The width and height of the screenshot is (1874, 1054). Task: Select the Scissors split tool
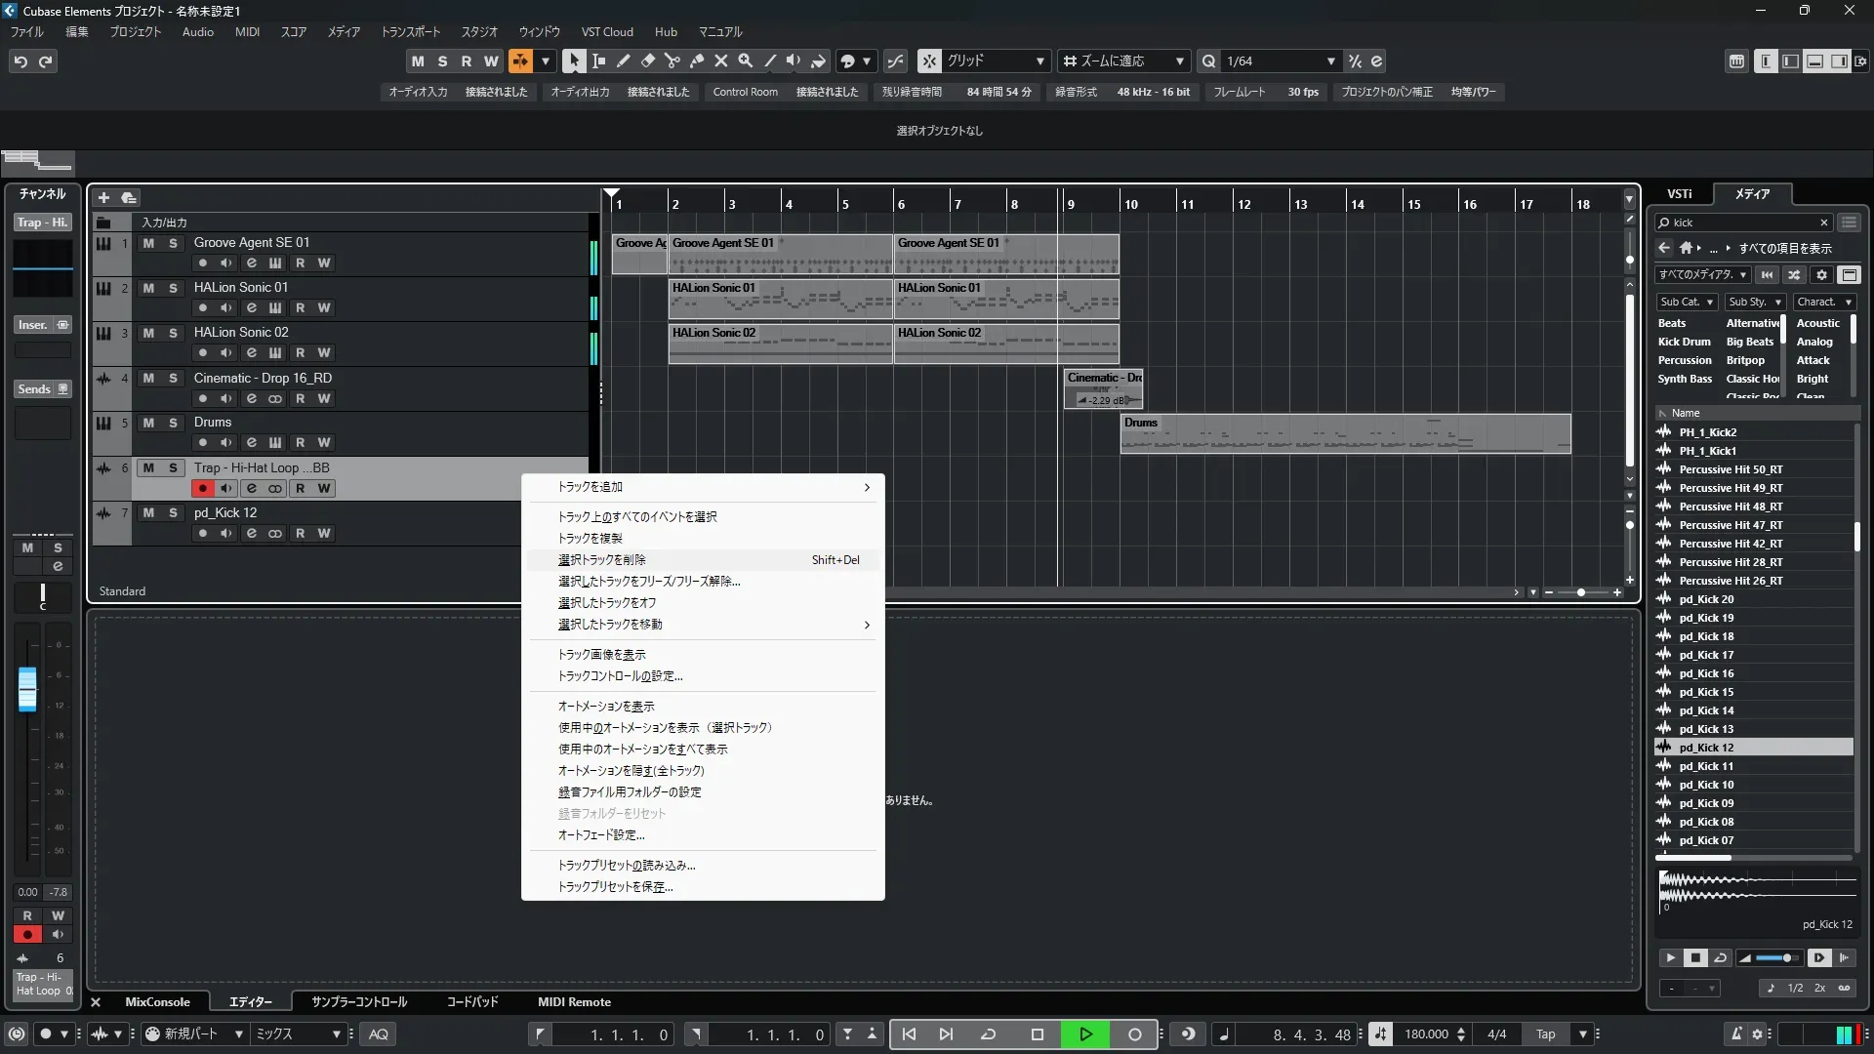click(x=672, y=61)
